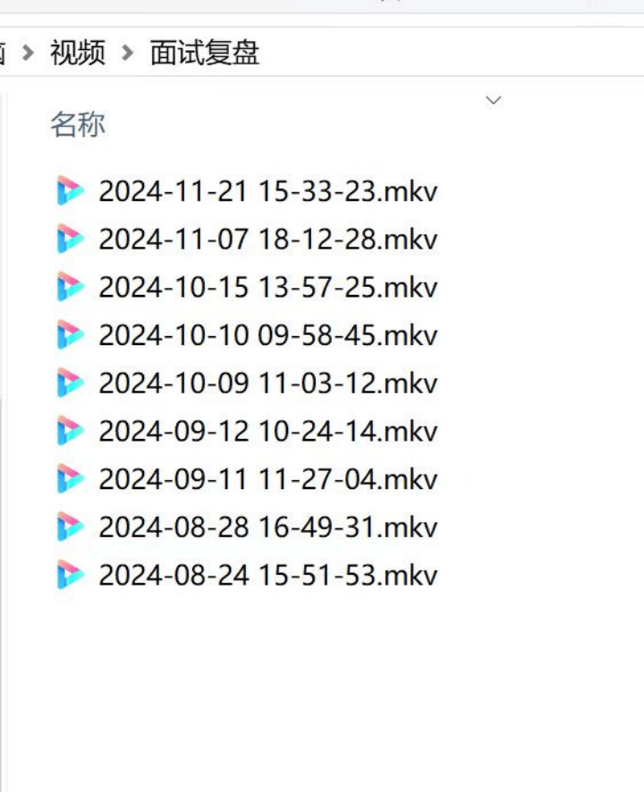Open the breadcrumb arrow before 视频

(x=29, y=52)
